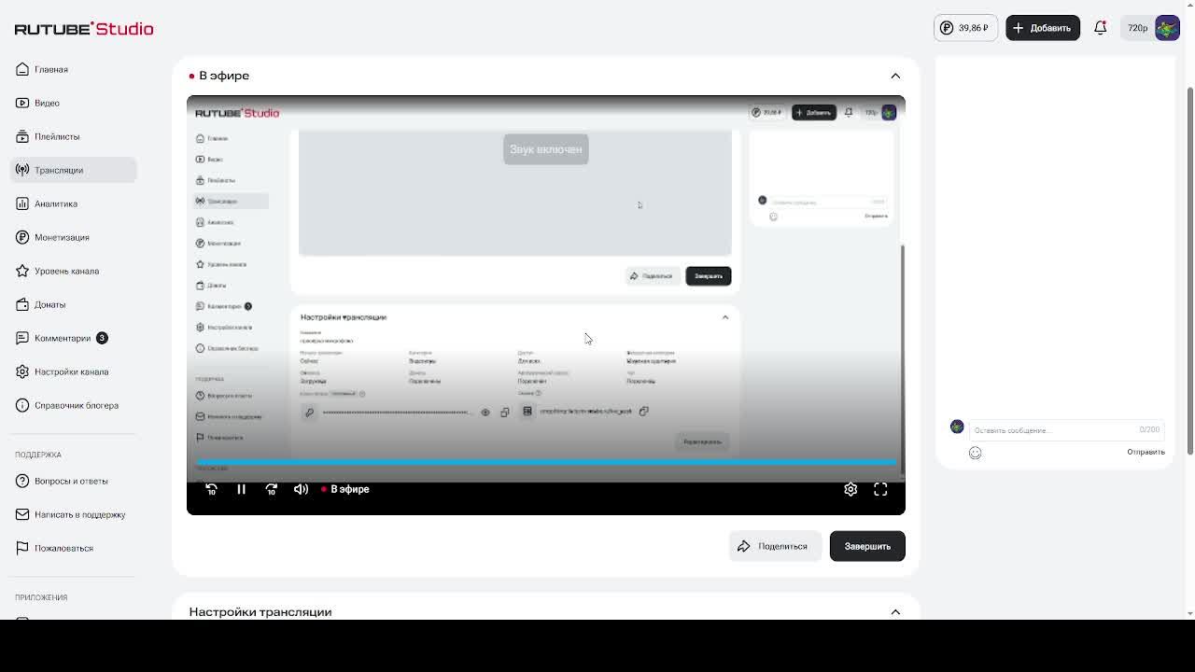Click the Пожаловаться flag icon
This screenshot has height=672, width=1195.
coord(22,548)
